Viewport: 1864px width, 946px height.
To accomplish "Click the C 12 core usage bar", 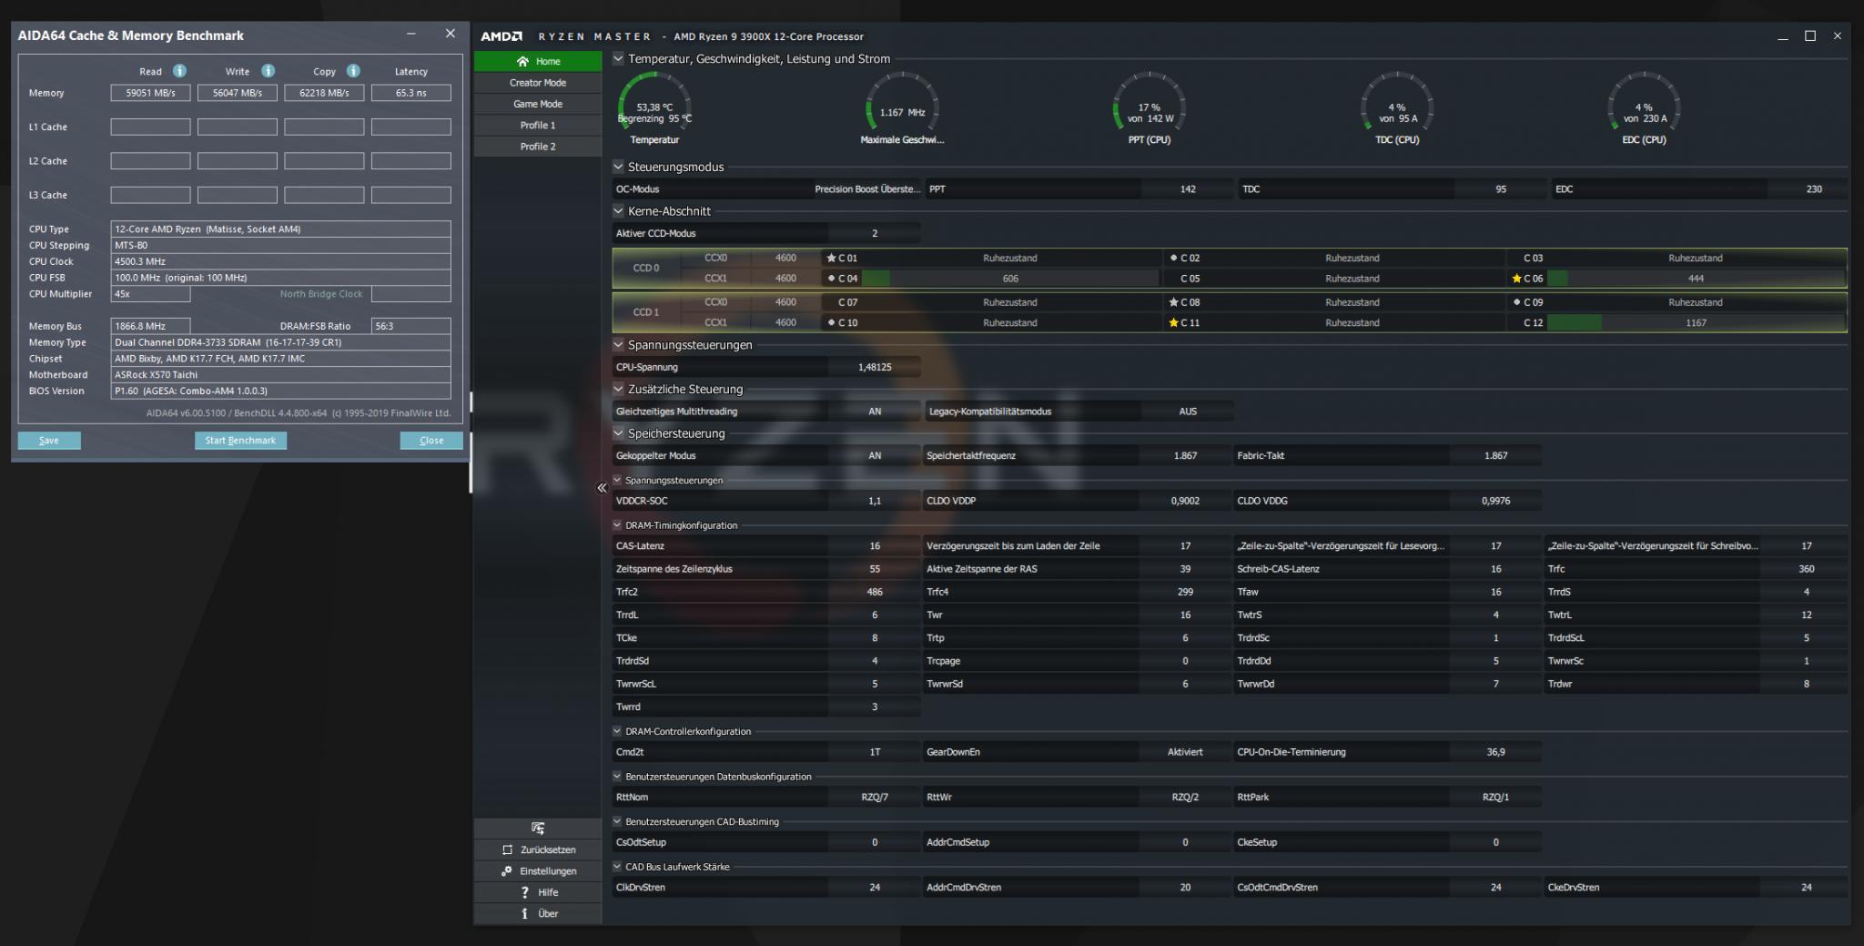I will (x=1696, y=322).
